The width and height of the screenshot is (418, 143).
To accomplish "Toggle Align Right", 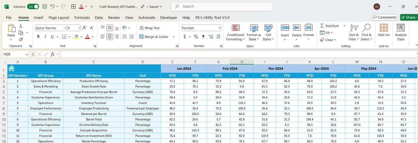I will [x=117, y=37].
